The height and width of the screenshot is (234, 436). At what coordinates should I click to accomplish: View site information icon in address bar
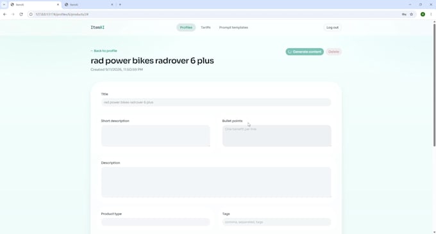coord(31,14)
